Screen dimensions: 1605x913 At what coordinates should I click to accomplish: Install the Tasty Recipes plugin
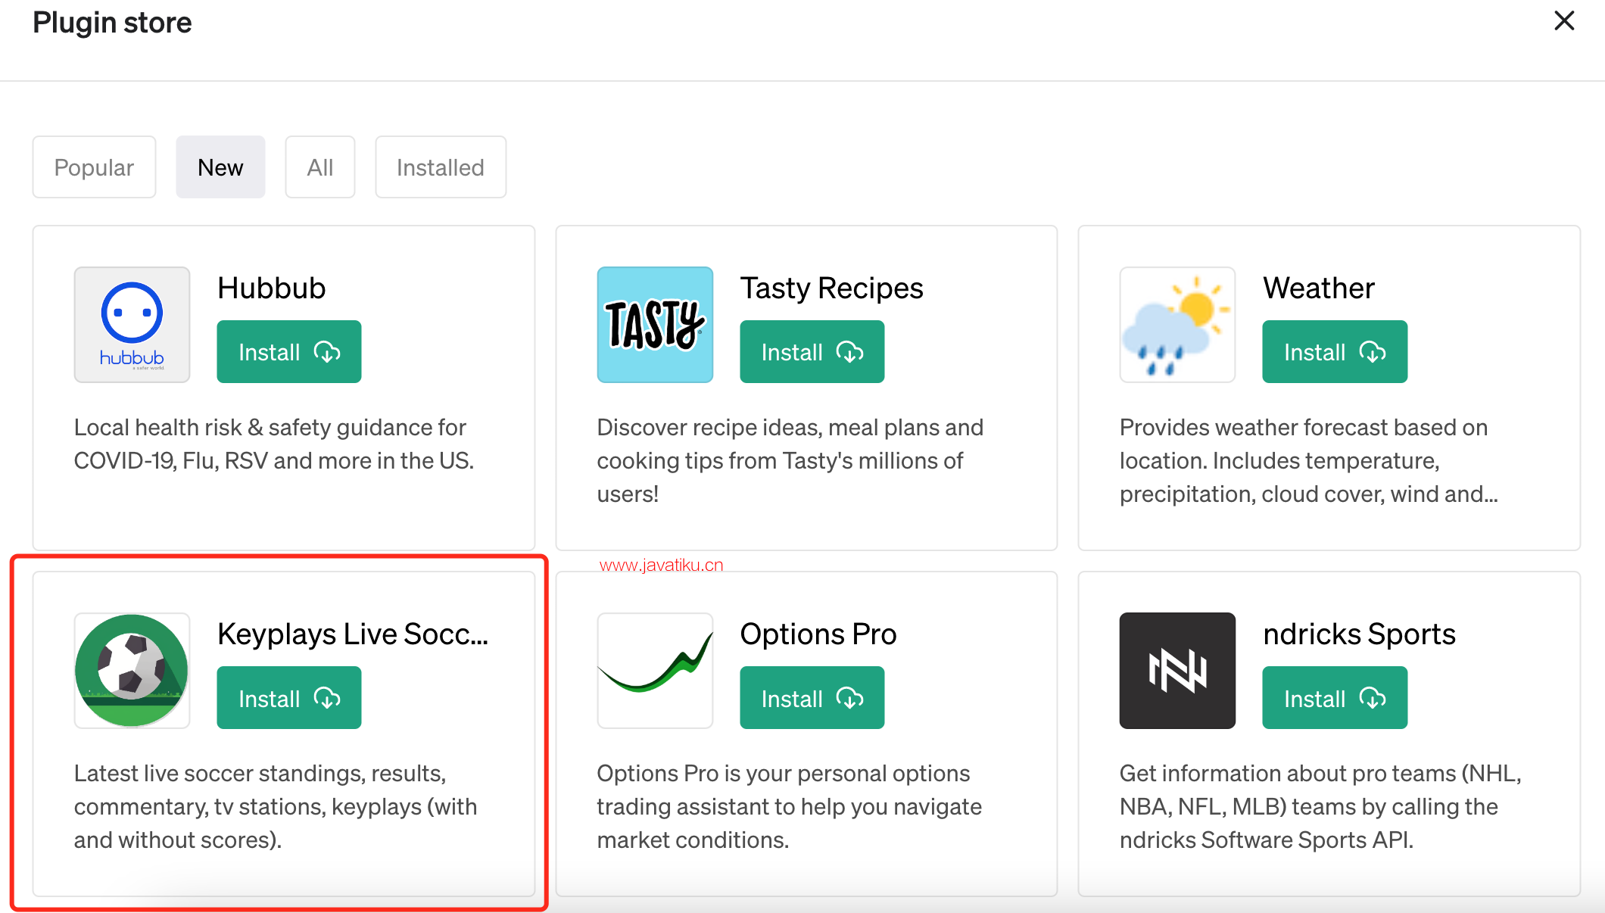click(x=812, y=352)
